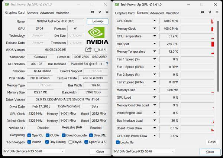The height and width of the screenshot is (158, 223).
Task: Click the Sensors list vertical scrollbar
Action: tap(218, 56)
